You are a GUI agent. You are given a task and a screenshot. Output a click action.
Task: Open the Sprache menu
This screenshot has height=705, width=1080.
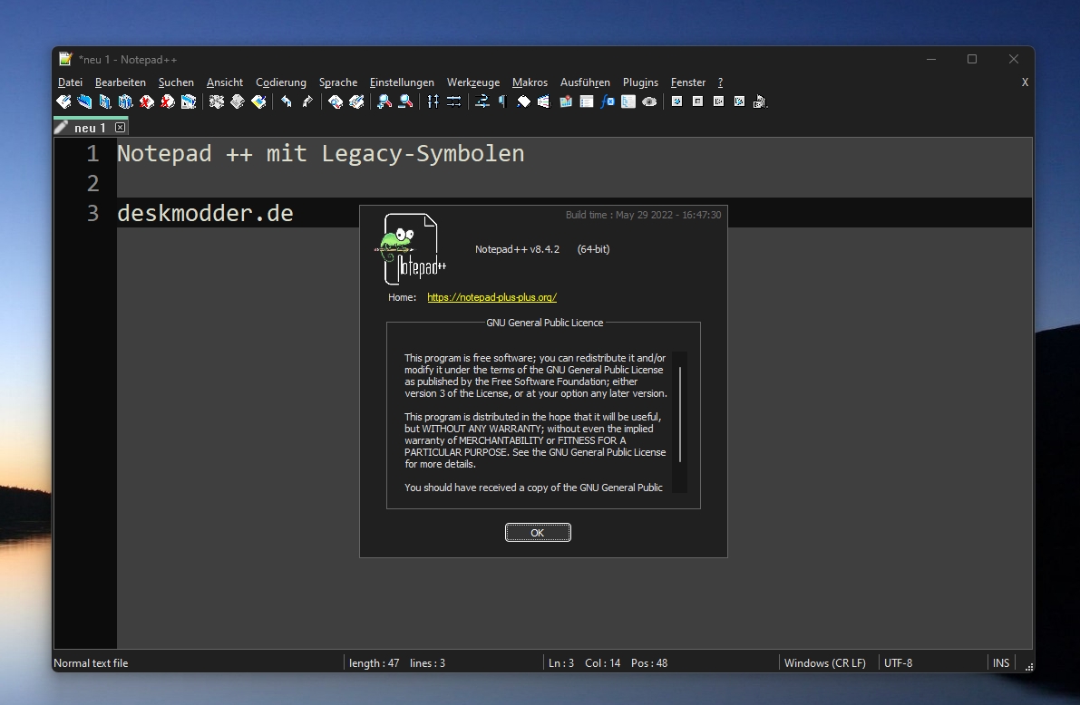338,82
